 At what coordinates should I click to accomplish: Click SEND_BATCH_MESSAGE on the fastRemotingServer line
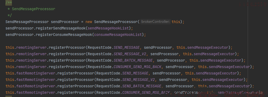tap(142, 86)
